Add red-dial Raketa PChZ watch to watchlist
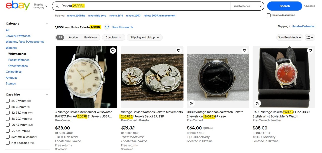 tap(310, 50)
